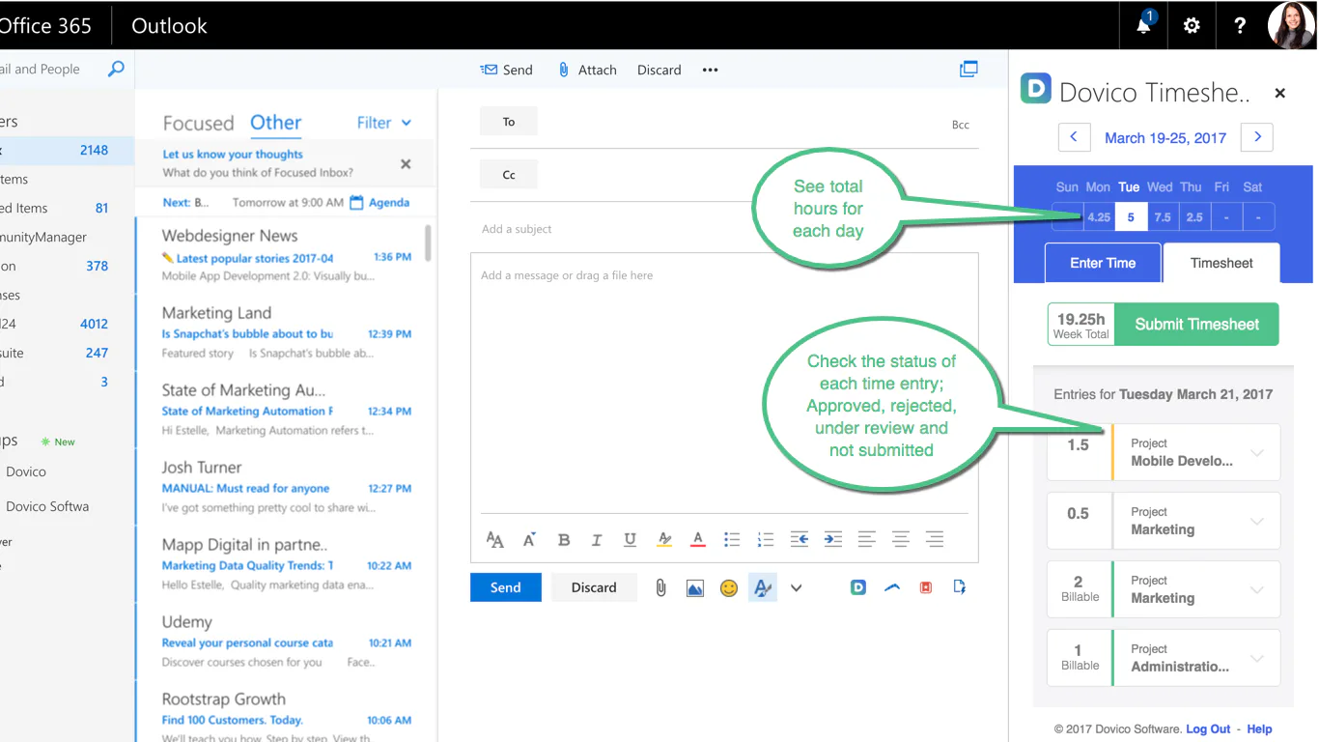
Task: Open the settings gear menu
Action: pos(1192,26)
